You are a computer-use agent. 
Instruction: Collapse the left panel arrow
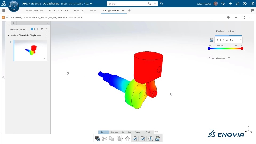pos(3,78)
